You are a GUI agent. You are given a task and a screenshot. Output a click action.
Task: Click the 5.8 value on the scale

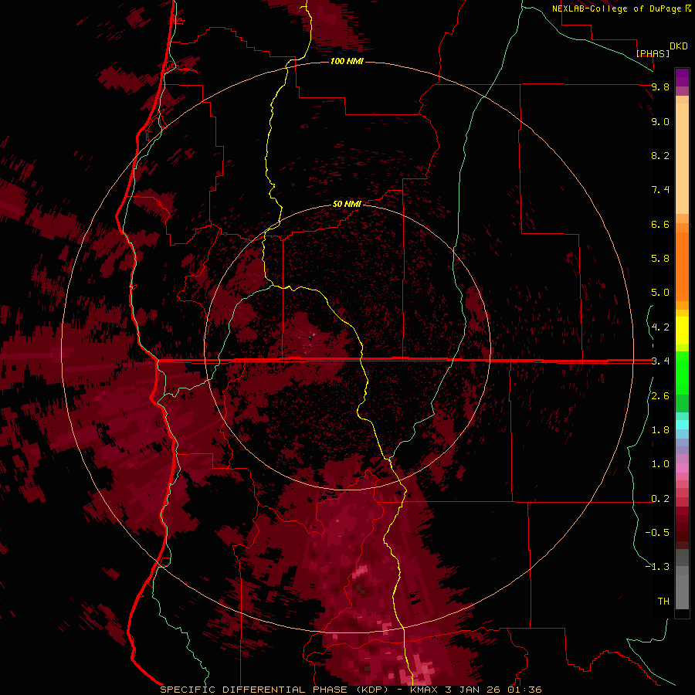tap(660, 259)
